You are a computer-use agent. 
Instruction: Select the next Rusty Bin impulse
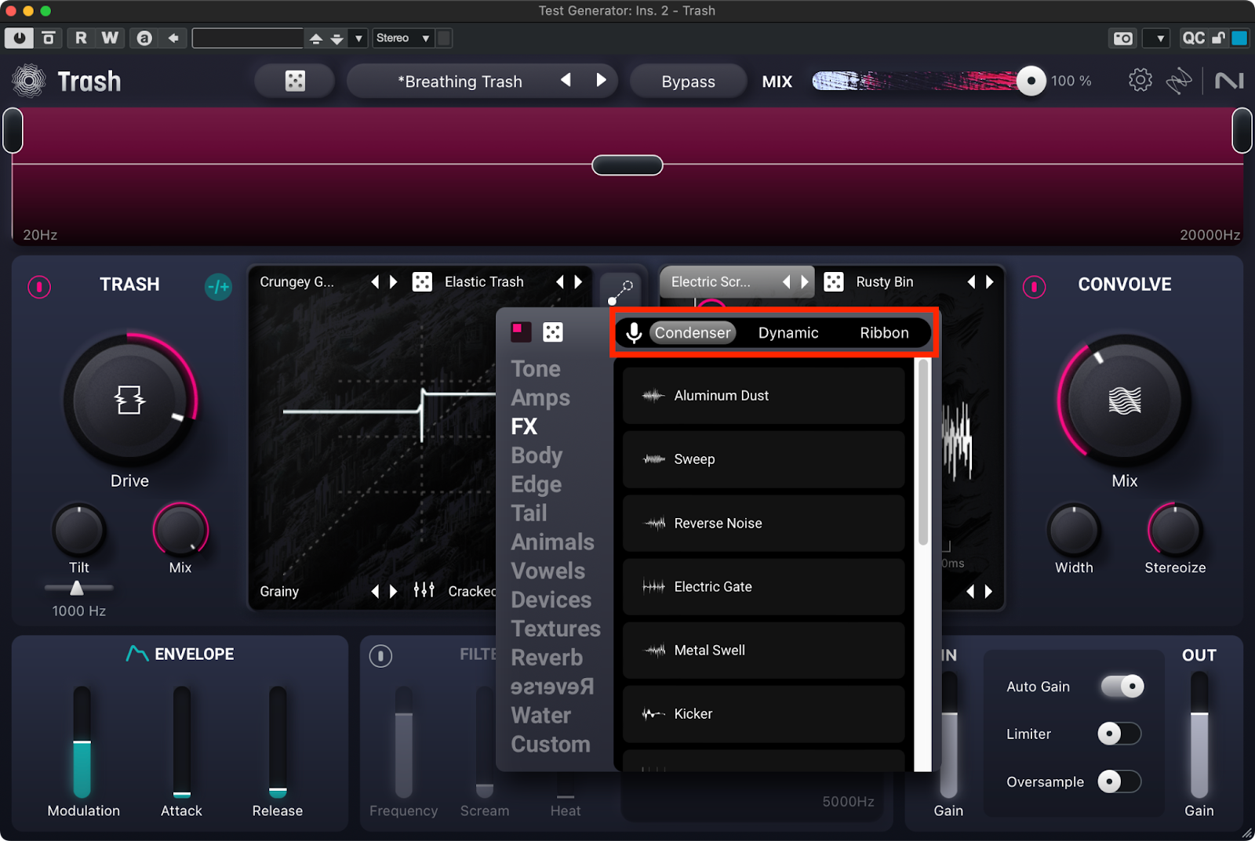point(989,282)
